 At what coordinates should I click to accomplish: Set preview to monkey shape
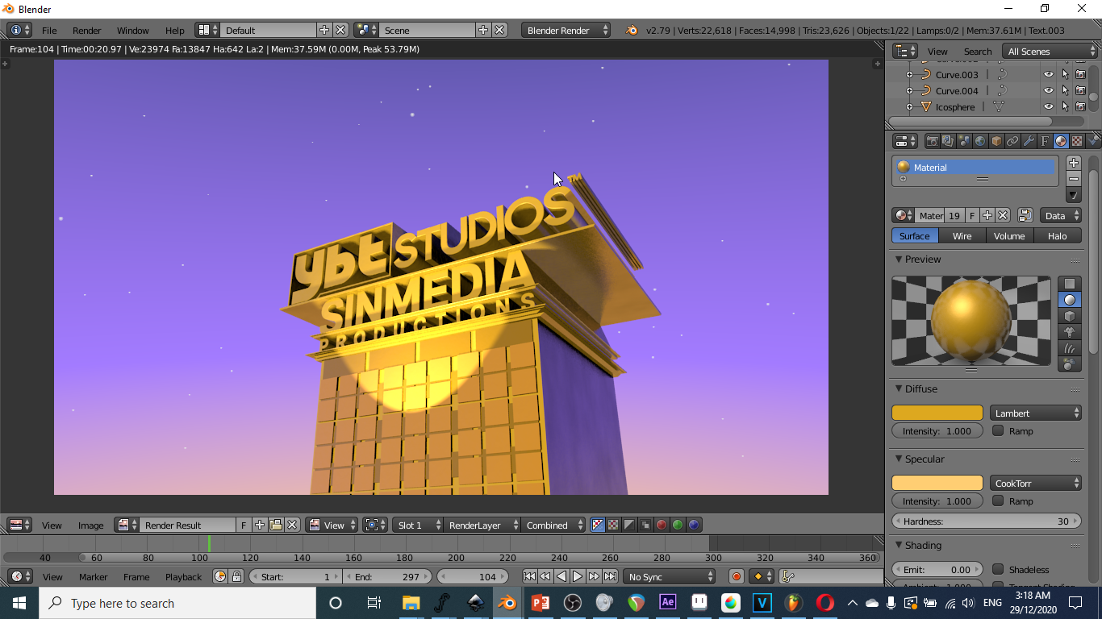[x=1070, y=332]
